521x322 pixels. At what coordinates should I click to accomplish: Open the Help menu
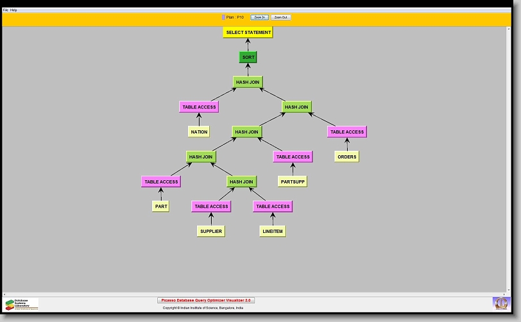(14, 10)
